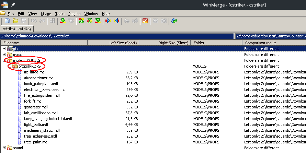306x153 pixels.
Task: Sort by Filename column header
Action: (x=44, y=43)
